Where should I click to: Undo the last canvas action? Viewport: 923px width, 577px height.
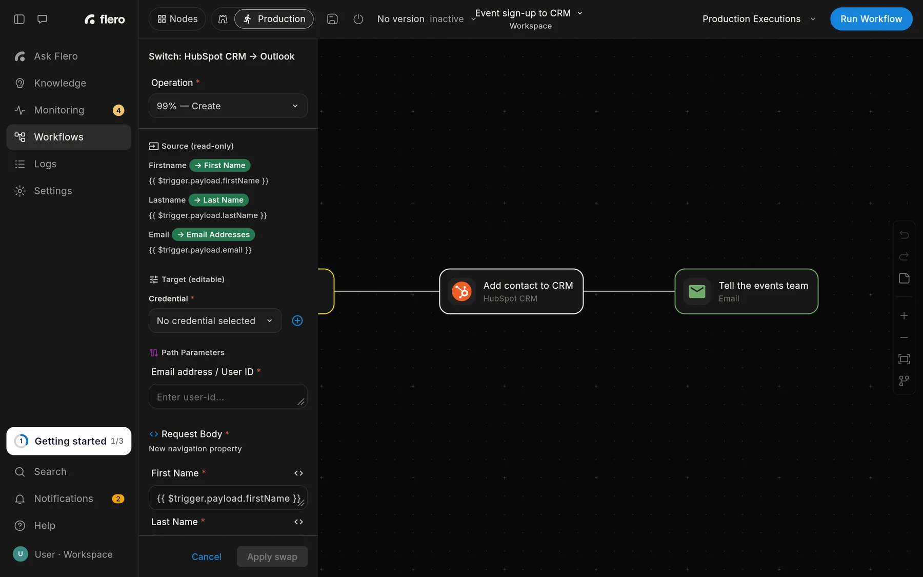tap(904, 234)
